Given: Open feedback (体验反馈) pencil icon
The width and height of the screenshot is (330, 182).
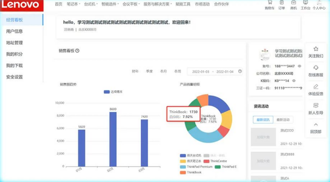Looking at the screenshot, I should point(316,87).
